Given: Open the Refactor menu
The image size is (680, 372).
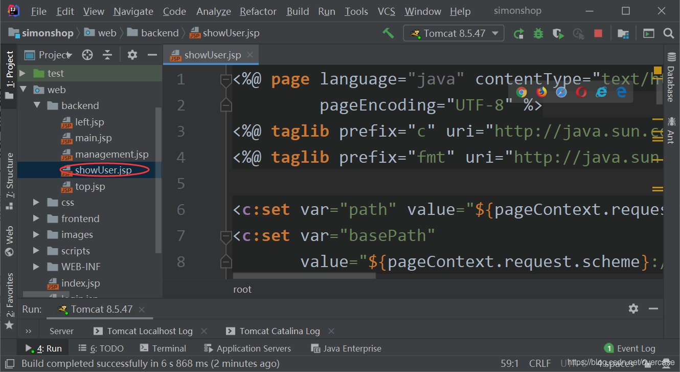Looking at the screenshot, I should click(x=258, y=11).
